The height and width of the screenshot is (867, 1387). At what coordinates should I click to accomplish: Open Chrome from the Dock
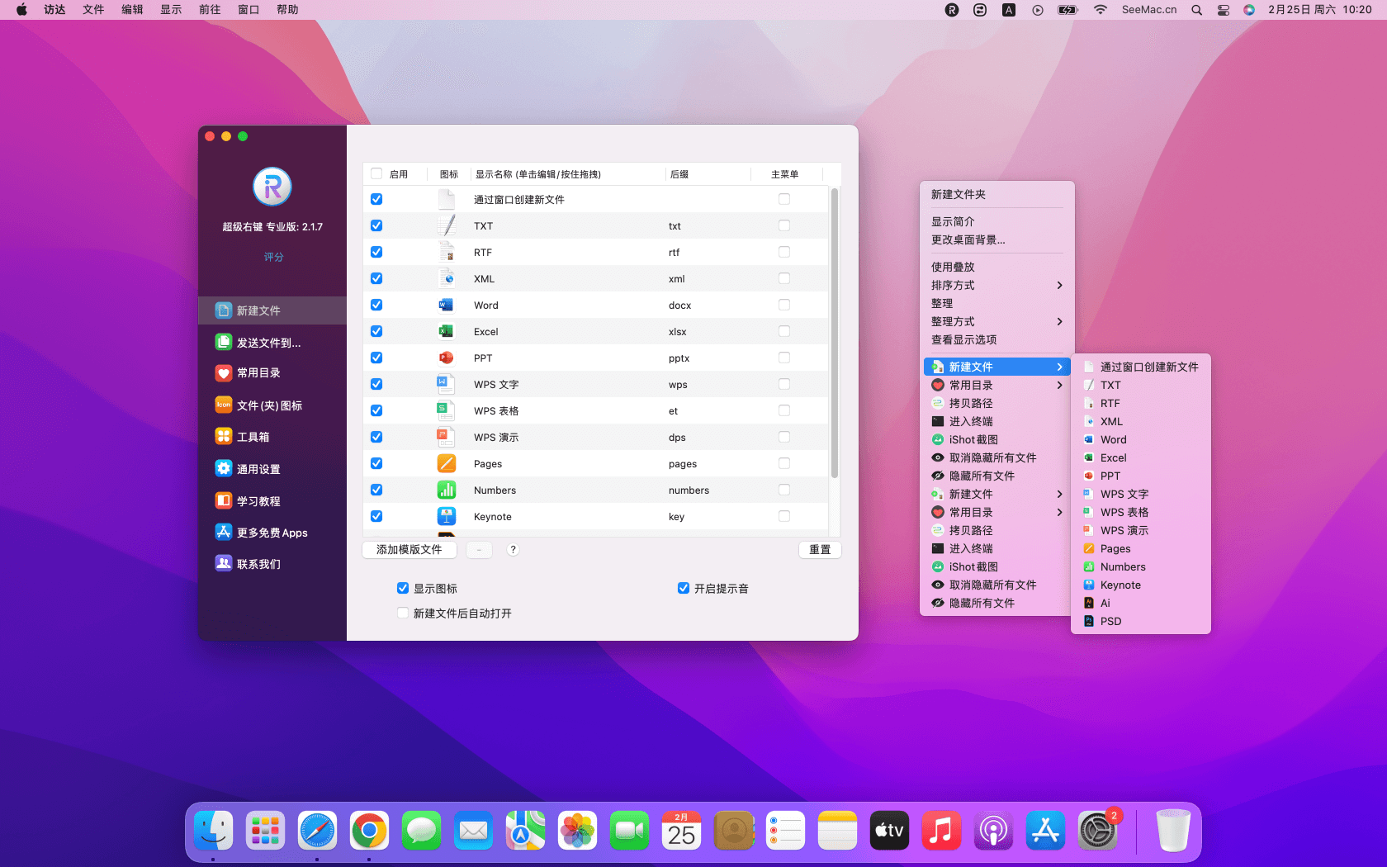pos(369,831)
